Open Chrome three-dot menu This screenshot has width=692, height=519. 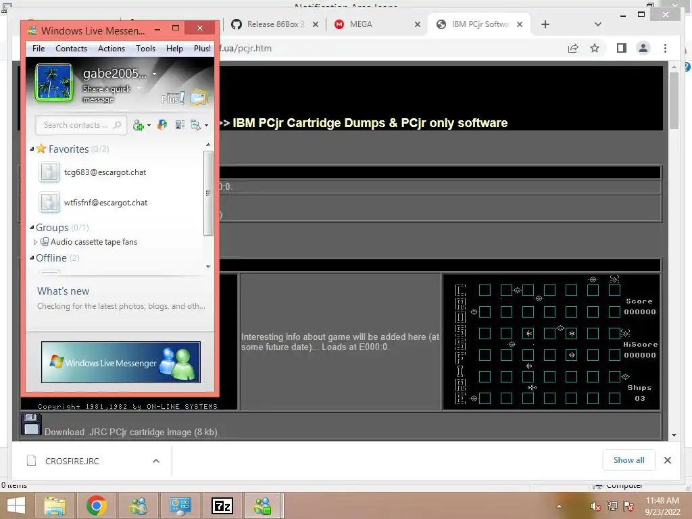pyautogui.click(x=665, y=48)
